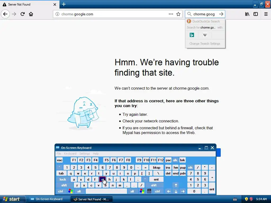
Task: Submit search with the go arrow
Action: point(221,14)
